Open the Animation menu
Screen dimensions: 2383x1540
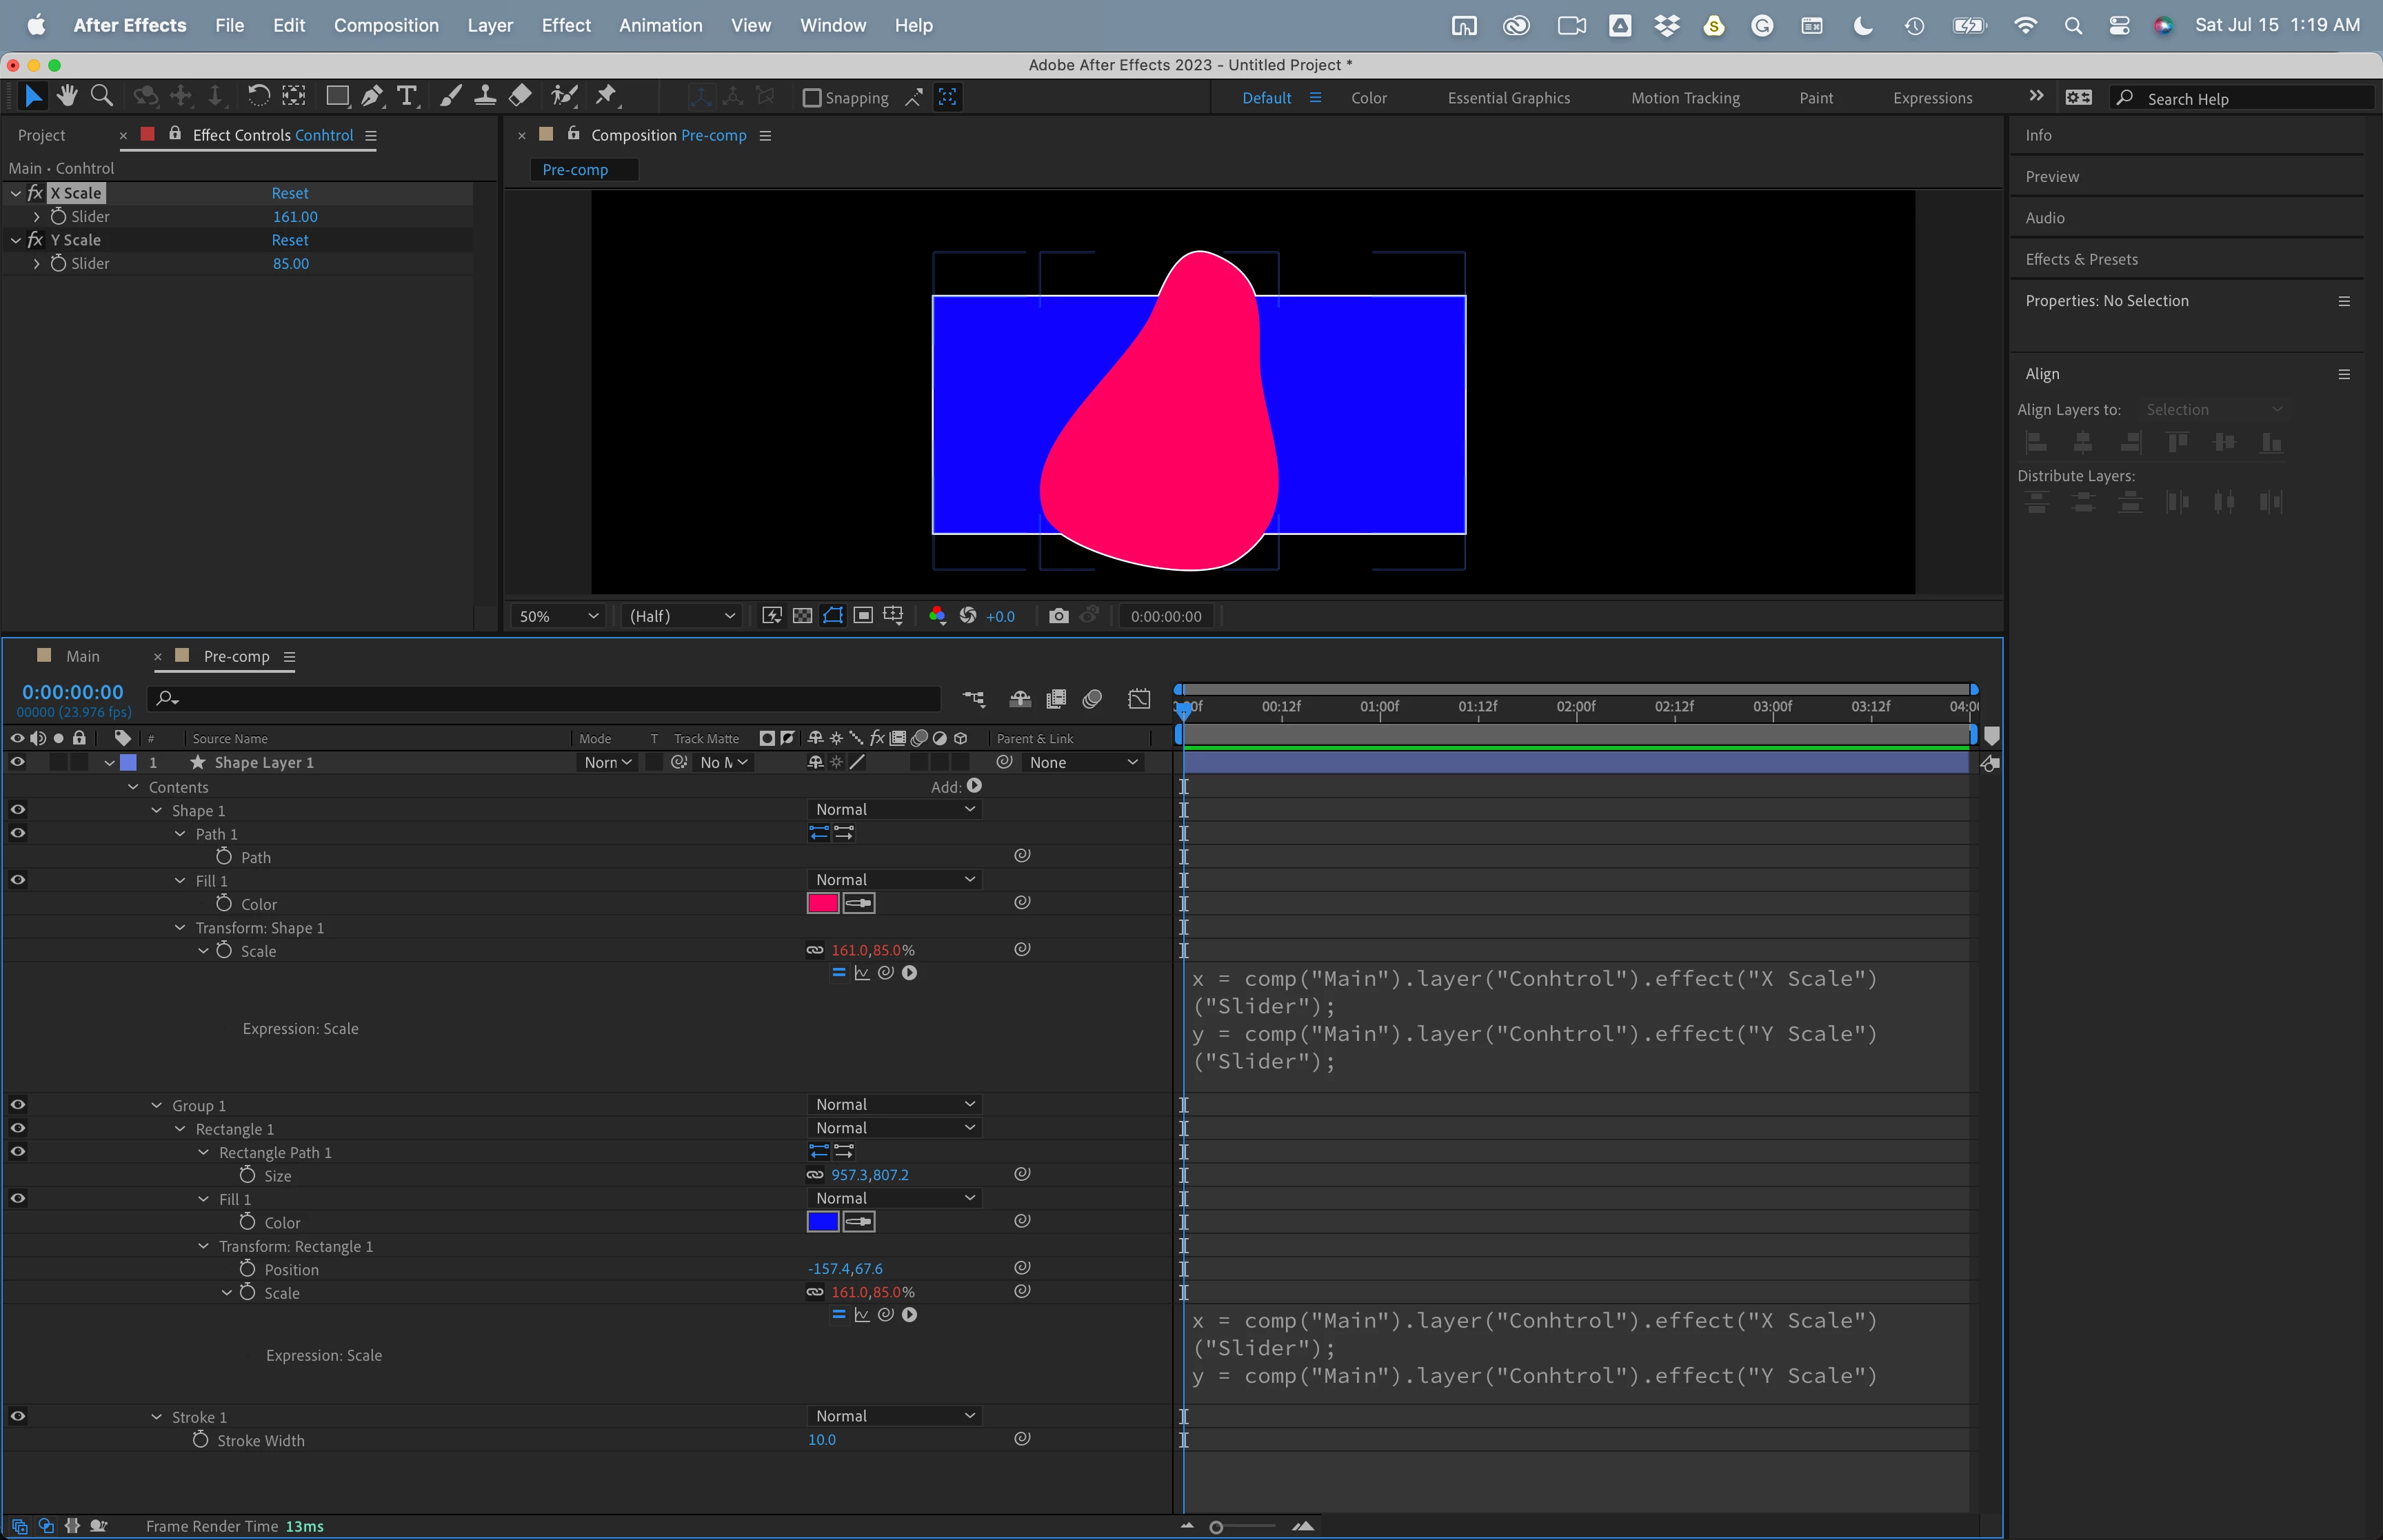point(660,25)
